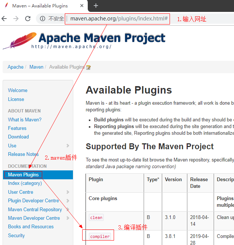Open Release Notes link
234x245 pixels.
click(x=23, y=154)
